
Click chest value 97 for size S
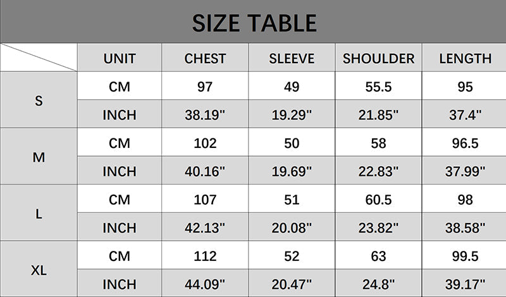tap(205, 87)
